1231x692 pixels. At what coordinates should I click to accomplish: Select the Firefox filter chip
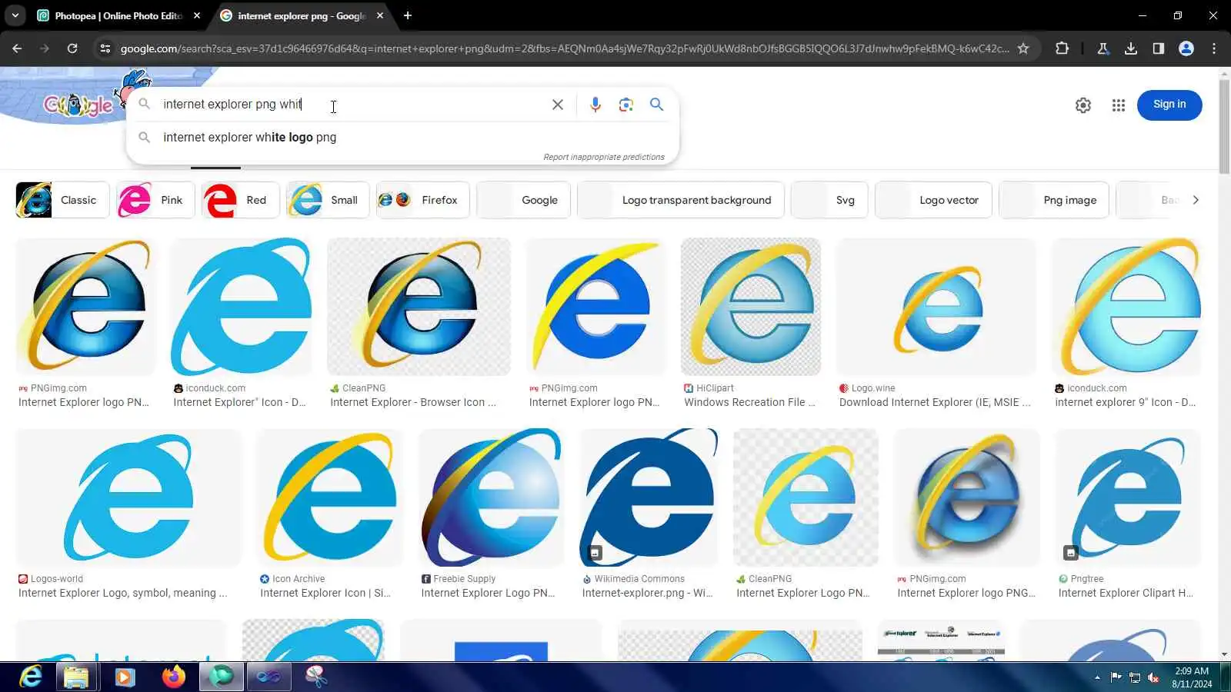tap(423, 200)
